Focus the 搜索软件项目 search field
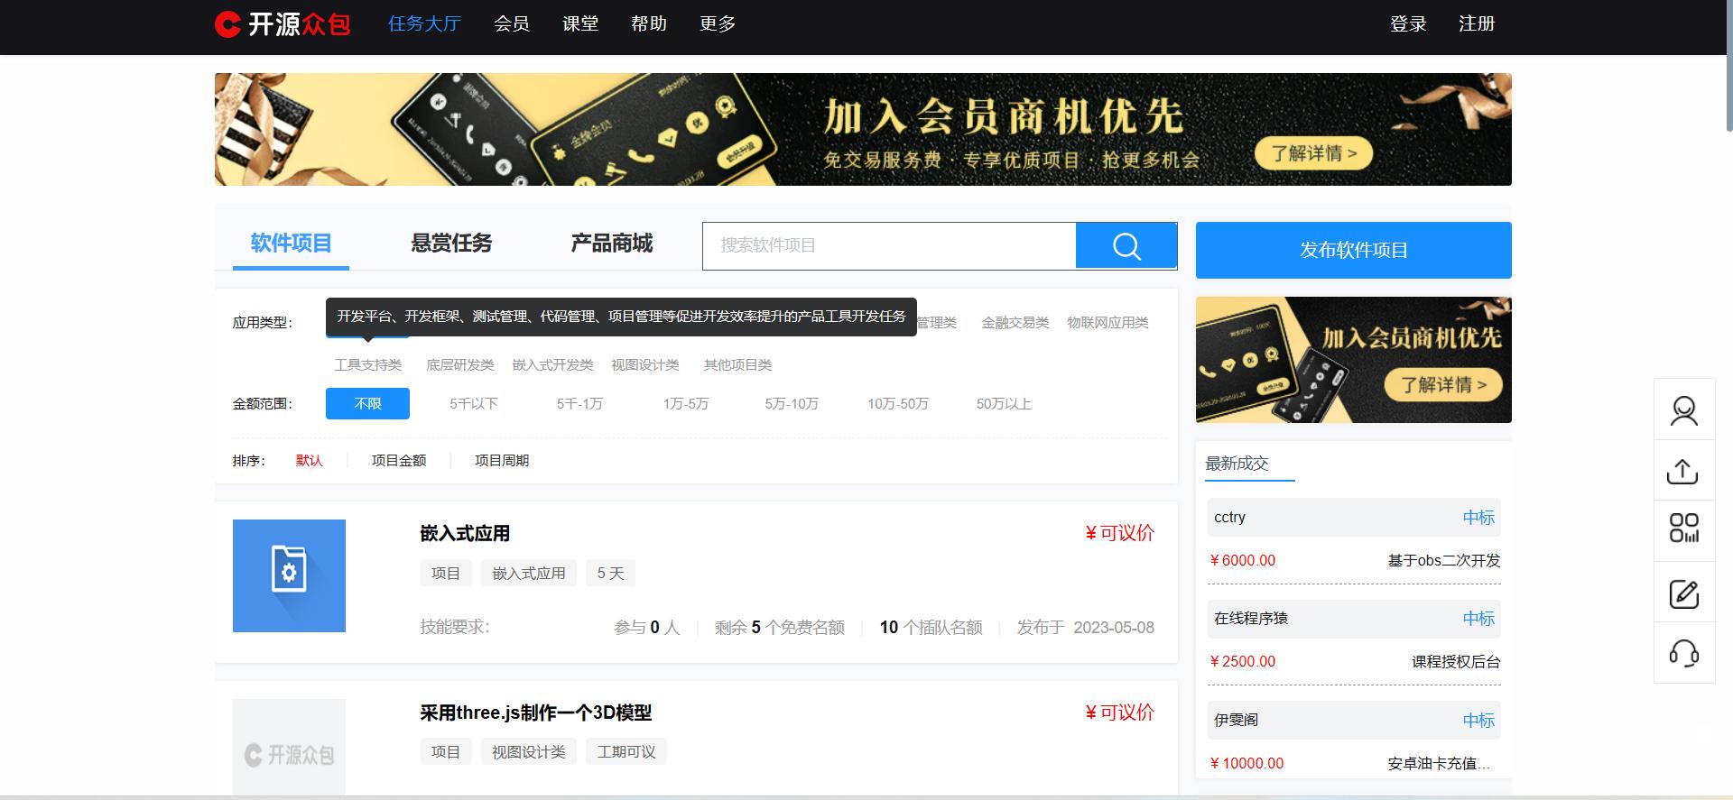Screen dimensions: 1733x800 [x=889, y=245]
